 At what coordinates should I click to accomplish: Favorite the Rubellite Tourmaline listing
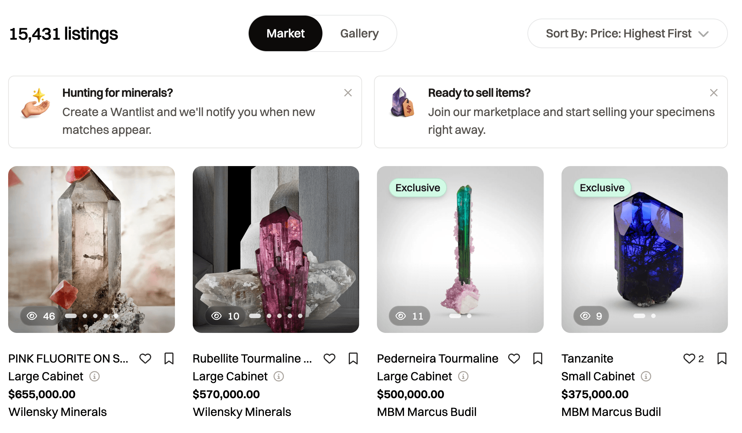click(x=329, y=358)
